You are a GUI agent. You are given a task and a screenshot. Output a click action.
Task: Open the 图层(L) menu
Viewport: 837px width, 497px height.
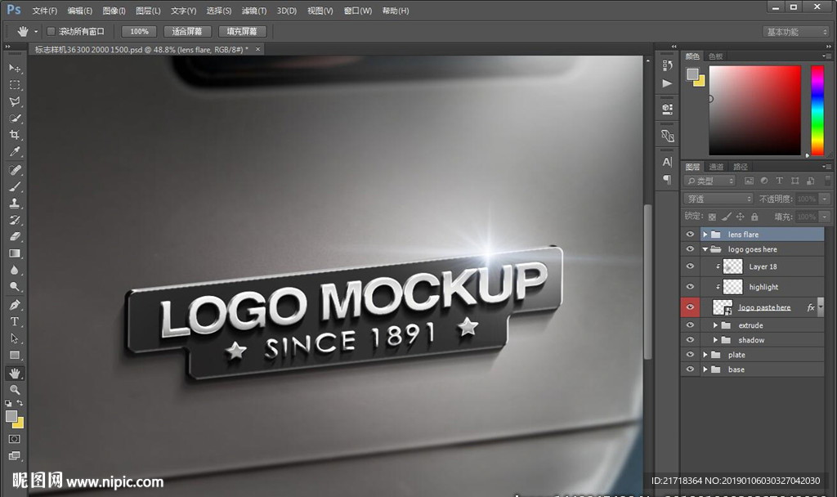tap(148, 11)
